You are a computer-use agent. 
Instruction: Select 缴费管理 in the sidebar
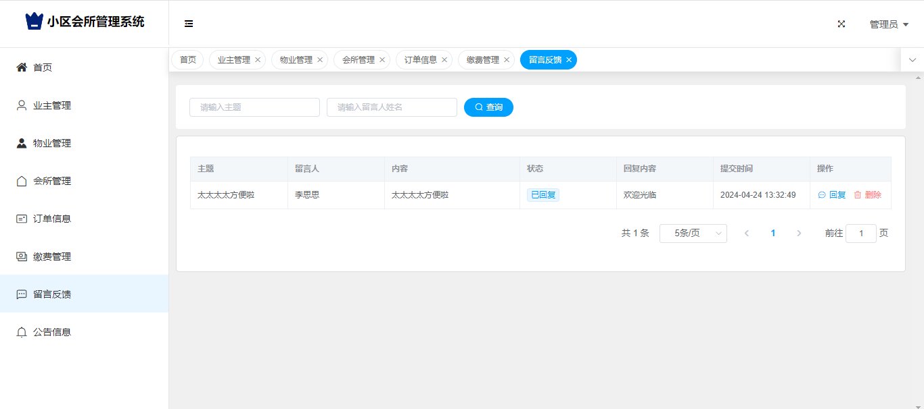point(52,256)
